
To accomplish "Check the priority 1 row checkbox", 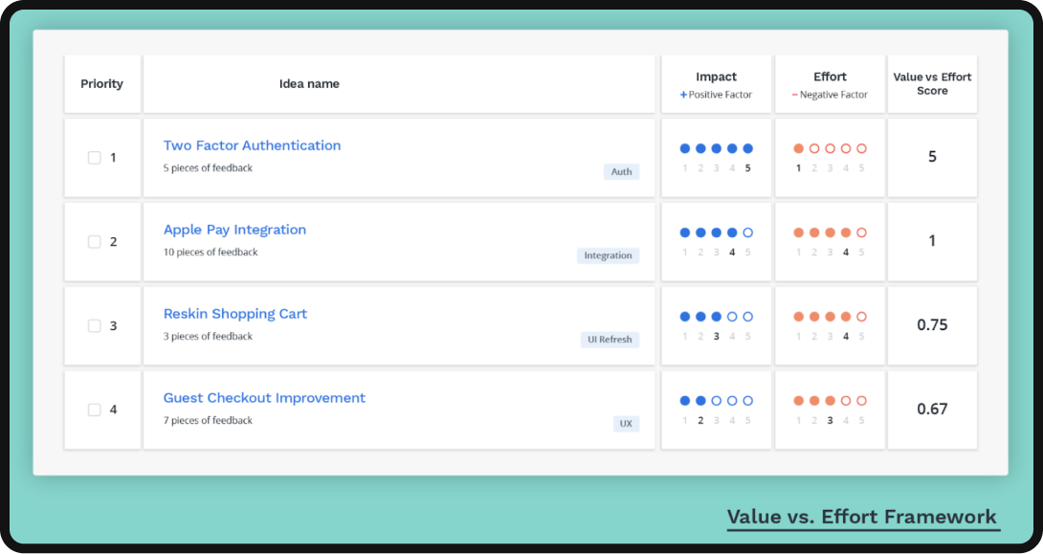I will pos(95,158).
